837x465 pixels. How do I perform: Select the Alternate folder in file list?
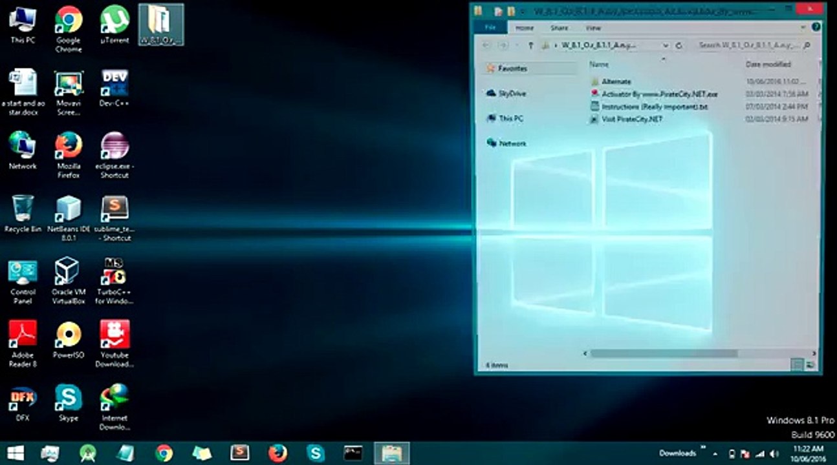[x=616, y=82]
